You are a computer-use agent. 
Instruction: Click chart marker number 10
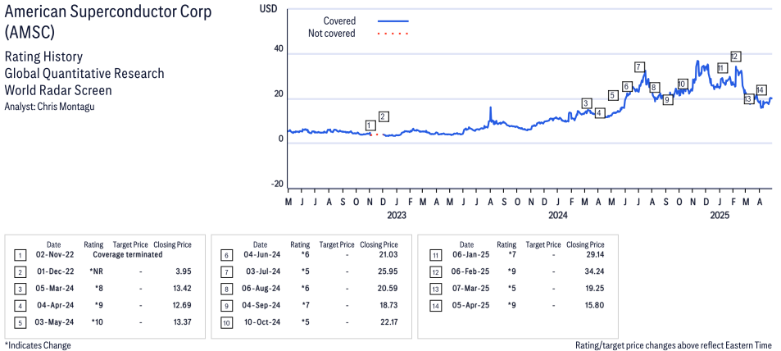(683, 84)
